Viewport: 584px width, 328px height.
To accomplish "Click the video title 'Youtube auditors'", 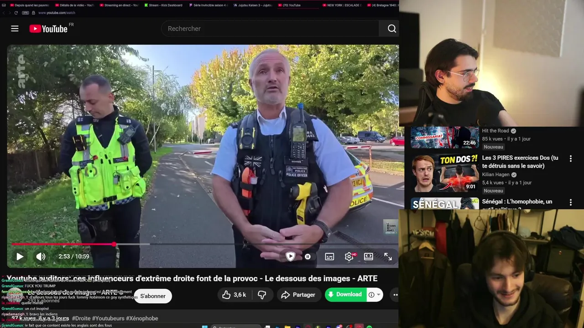I will 192,278.
